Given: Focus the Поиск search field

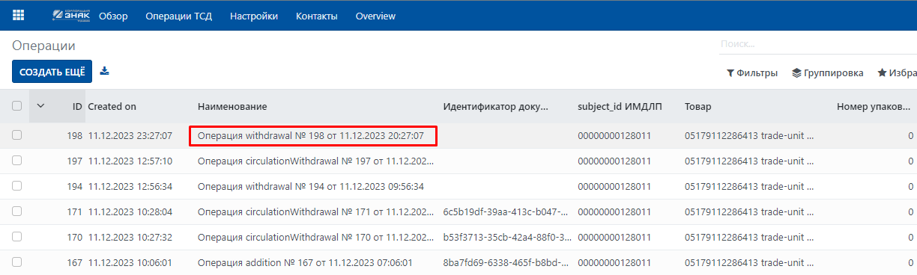Looking at the screenshot, I should (x=818, y=44).
